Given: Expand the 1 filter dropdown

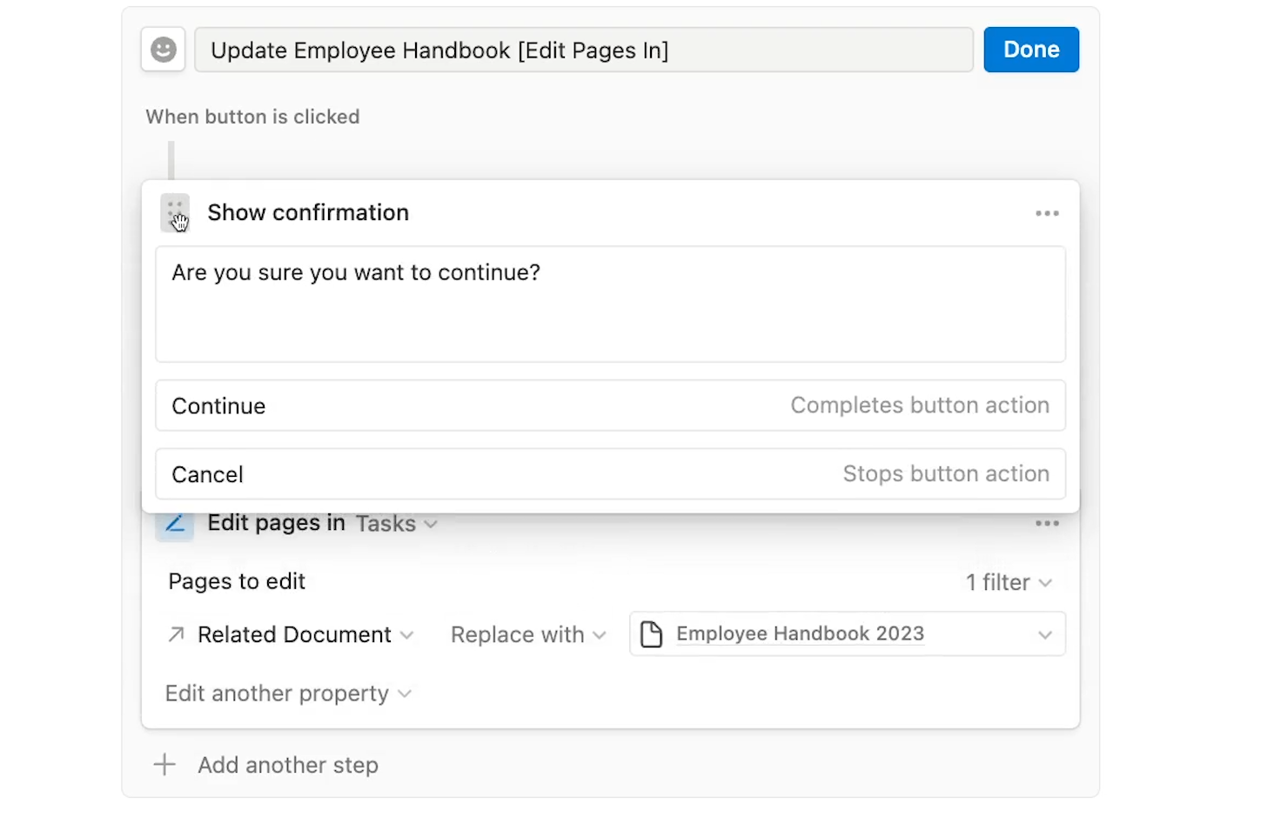Looking at the screenshot, I should pos(1009,582).
